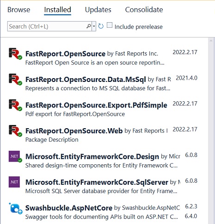
Task: Click the FastReport.OpenSource.Web package icon
Action: point(15,131)
